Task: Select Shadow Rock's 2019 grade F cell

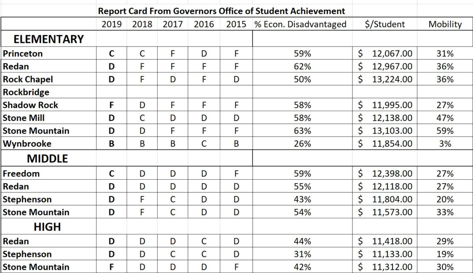Action: 112,105
